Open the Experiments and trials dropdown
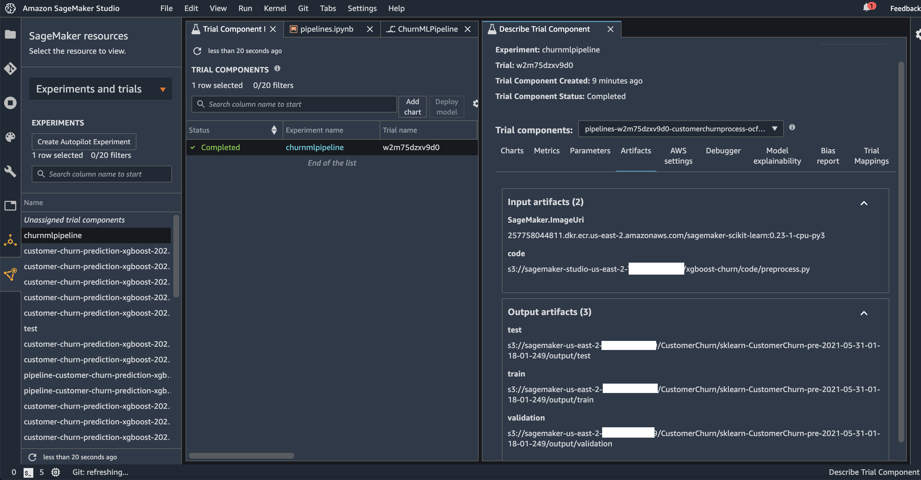921x480 pixels. tap(101, 89)
